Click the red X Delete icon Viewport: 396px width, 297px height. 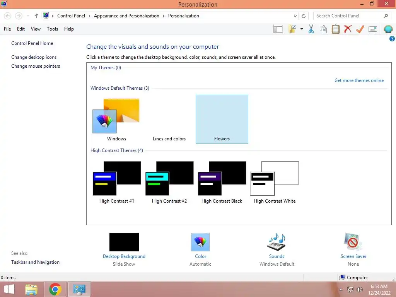pyautogui.click(x=348, y=29)
